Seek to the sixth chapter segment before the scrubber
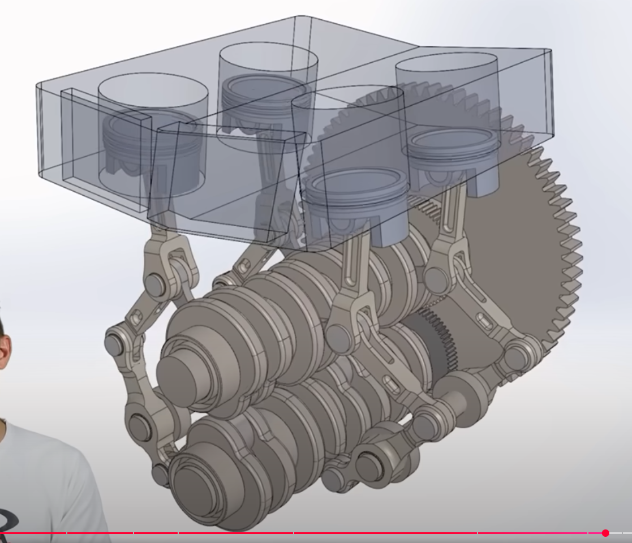 [532, 533]
